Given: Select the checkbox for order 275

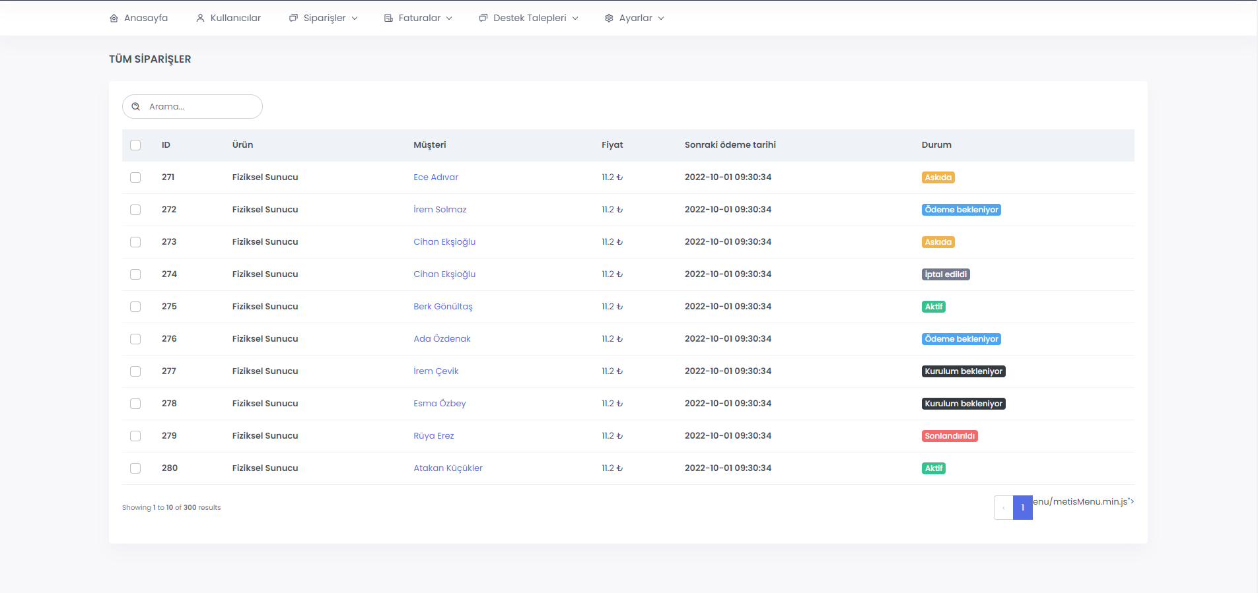Looking at the screenshot, I should [x=135, y=307].
